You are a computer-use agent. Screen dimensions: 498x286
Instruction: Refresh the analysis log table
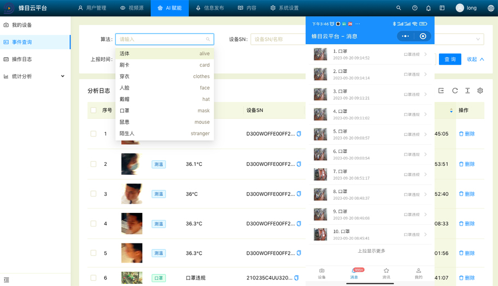click(455, 91)
